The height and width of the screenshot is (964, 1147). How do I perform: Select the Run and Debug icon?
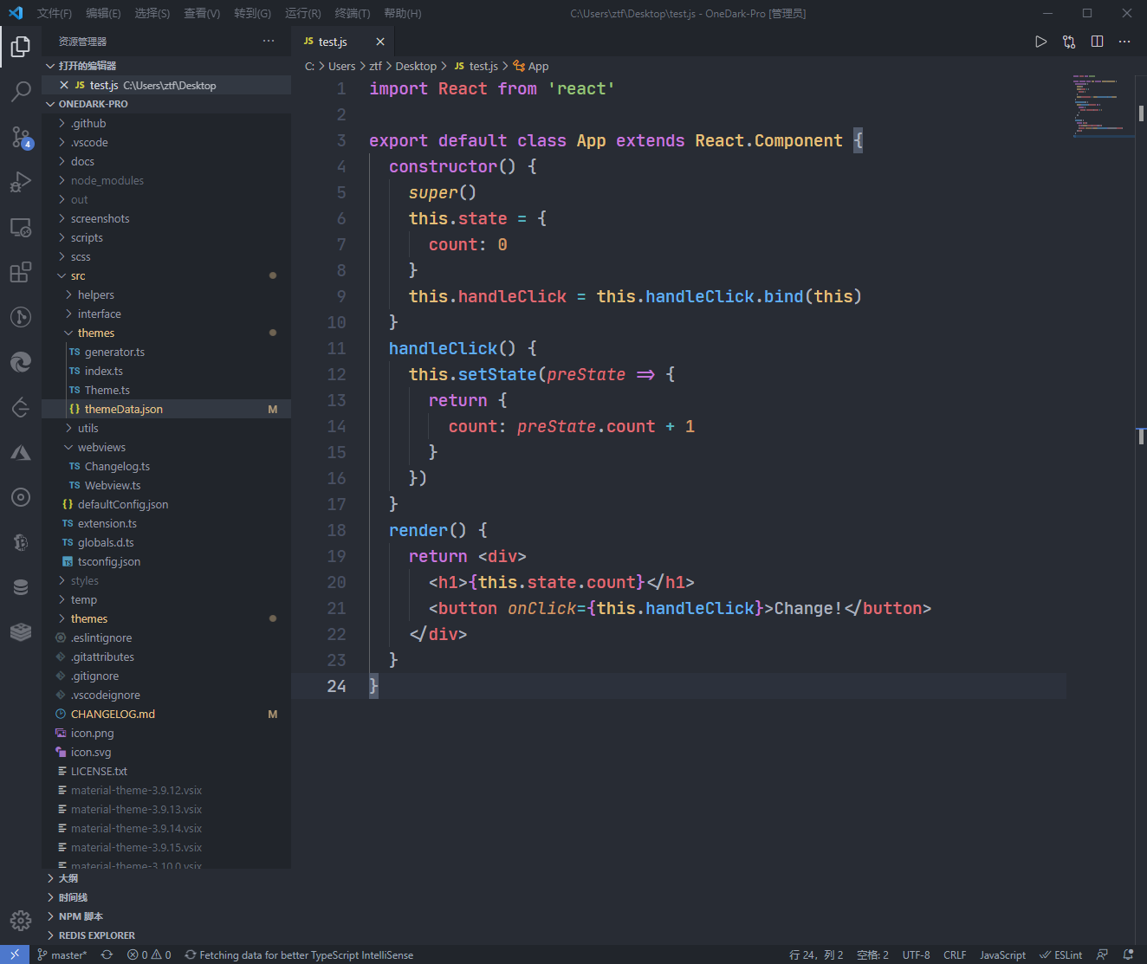[21, 182]
